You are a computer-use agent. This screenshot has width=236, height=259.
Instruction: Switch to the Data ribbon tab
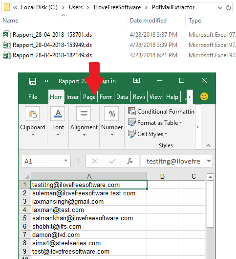122,97
